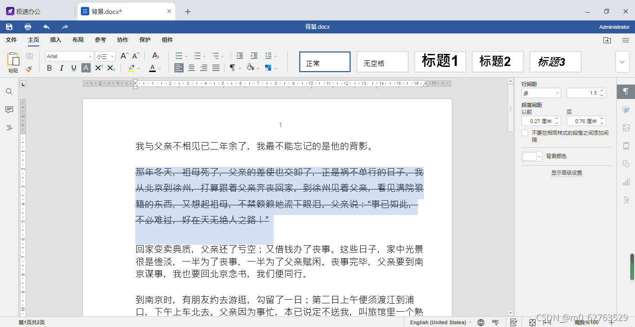The width and height of the screenshot is (635, 327).
Task: Open shape settings in right sidebar
Action: pos(626,164)
